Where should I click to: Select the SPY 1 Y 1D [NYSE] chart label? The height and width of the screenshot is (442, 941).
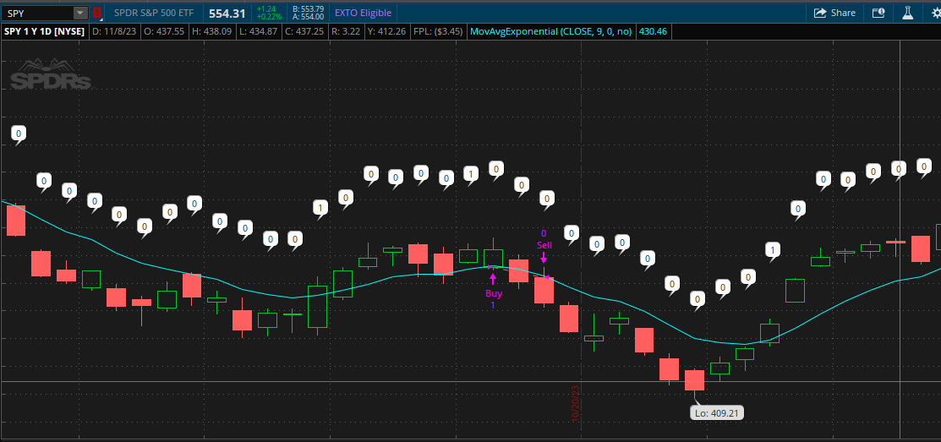click(x=46, y=32)
